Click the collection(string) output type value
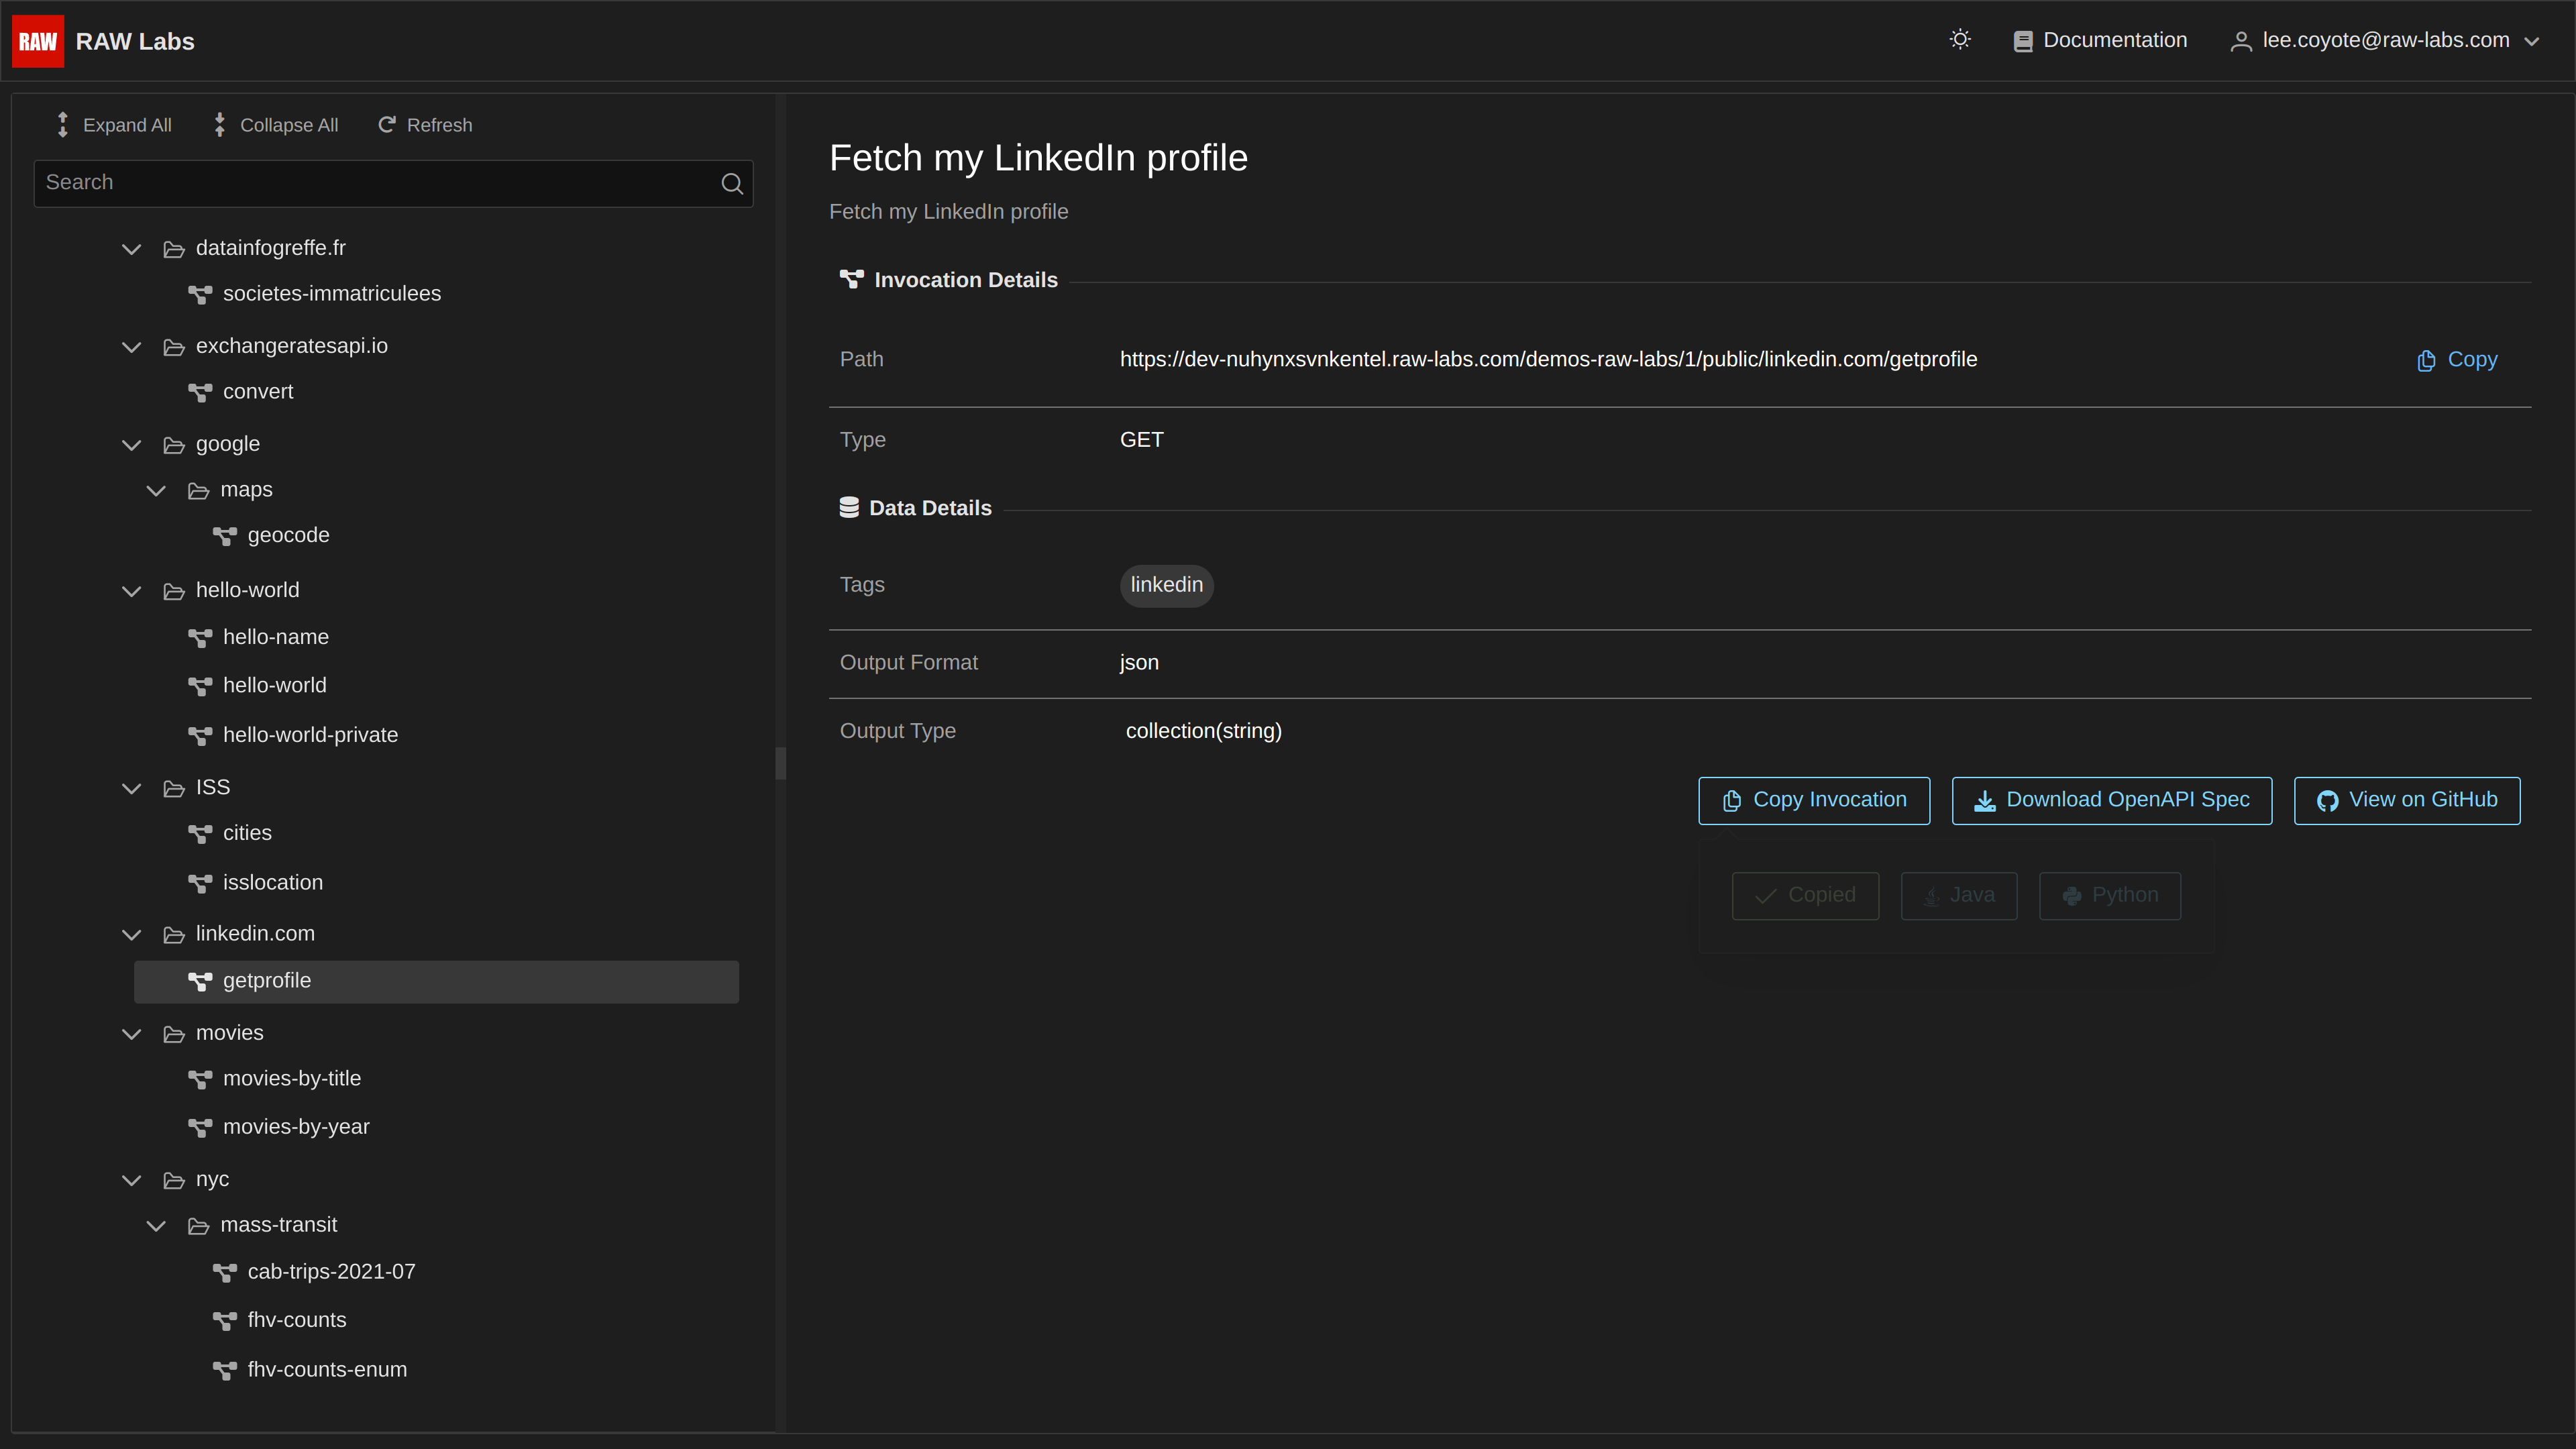The height and width of the screenshot is (1449, 2576). [1203, 731]
